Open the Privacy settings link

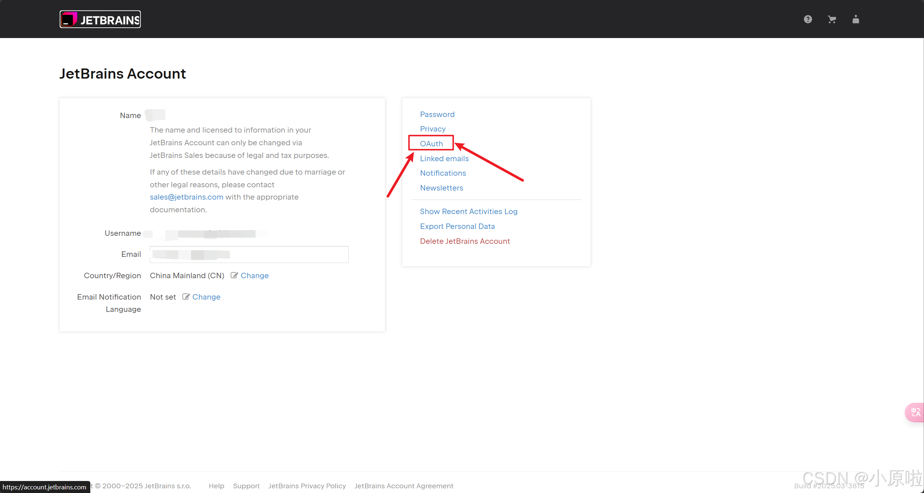432,129
